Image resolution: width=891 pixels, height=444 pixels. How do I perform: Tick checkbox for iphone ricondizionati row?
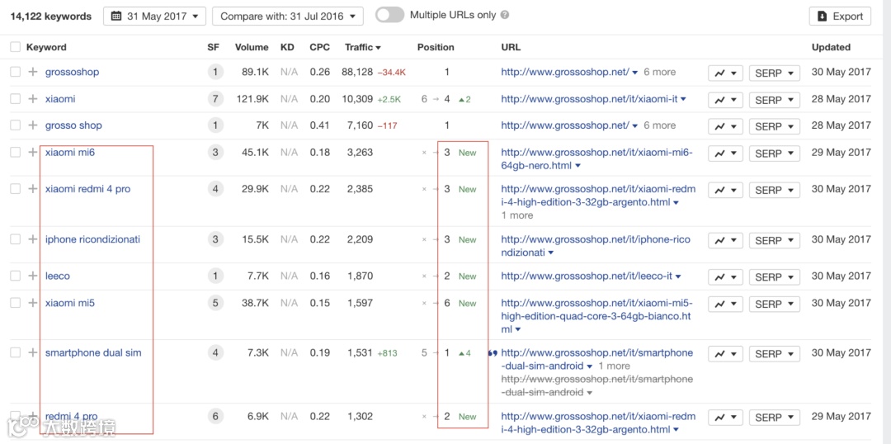(x=16, y=239)
